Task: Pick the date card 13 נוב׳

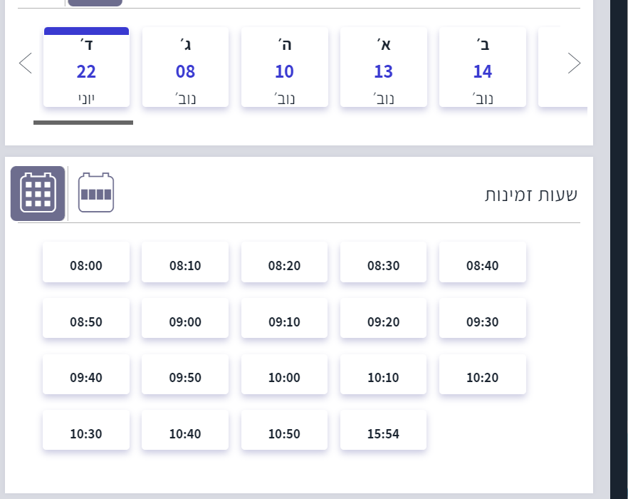Action: coord(383,68)
